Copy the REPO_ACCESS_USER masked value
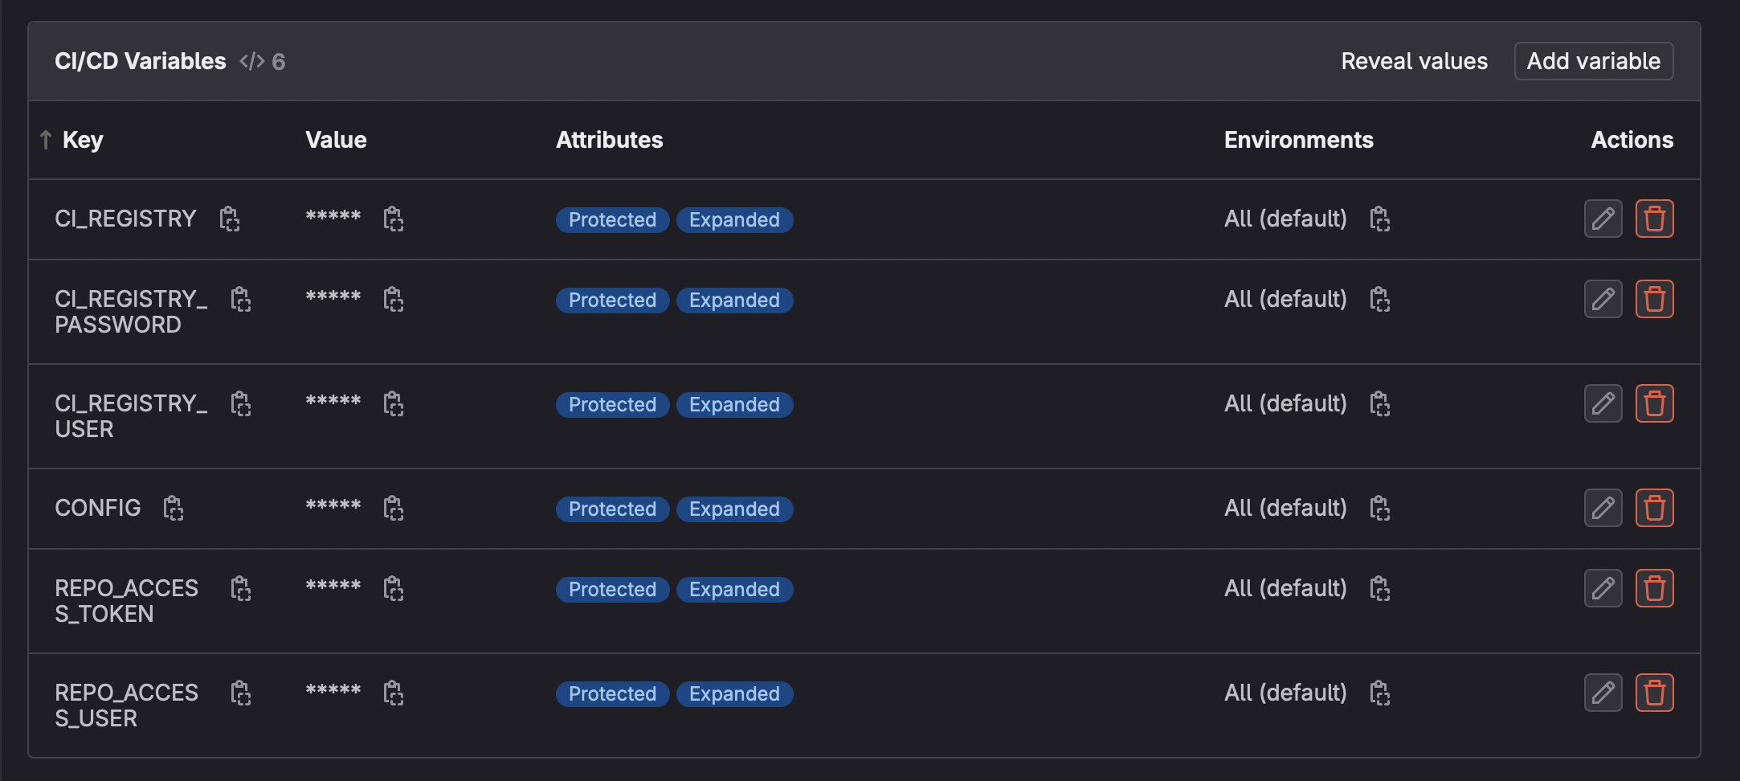The image size is (1740, 781). (394, 693)
